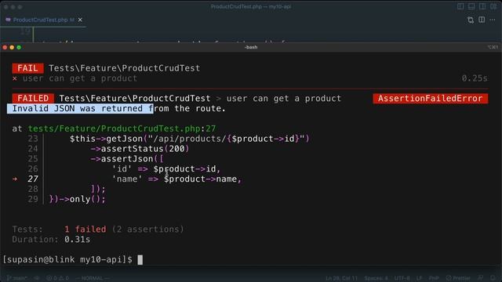Viewport: 502px width, 282px height.
Task: Click '->assertStatus(200)' on line 24
Action: [140, 149]
